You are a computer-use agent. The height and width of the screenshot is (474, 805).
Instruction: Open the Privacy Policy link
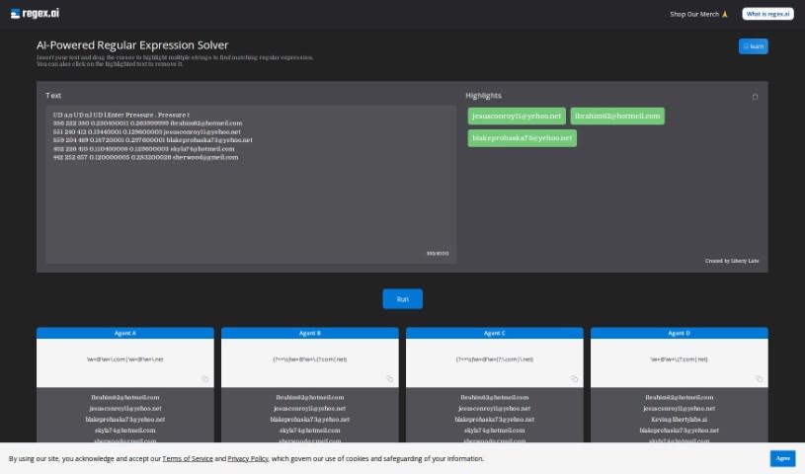click(248, 458)
